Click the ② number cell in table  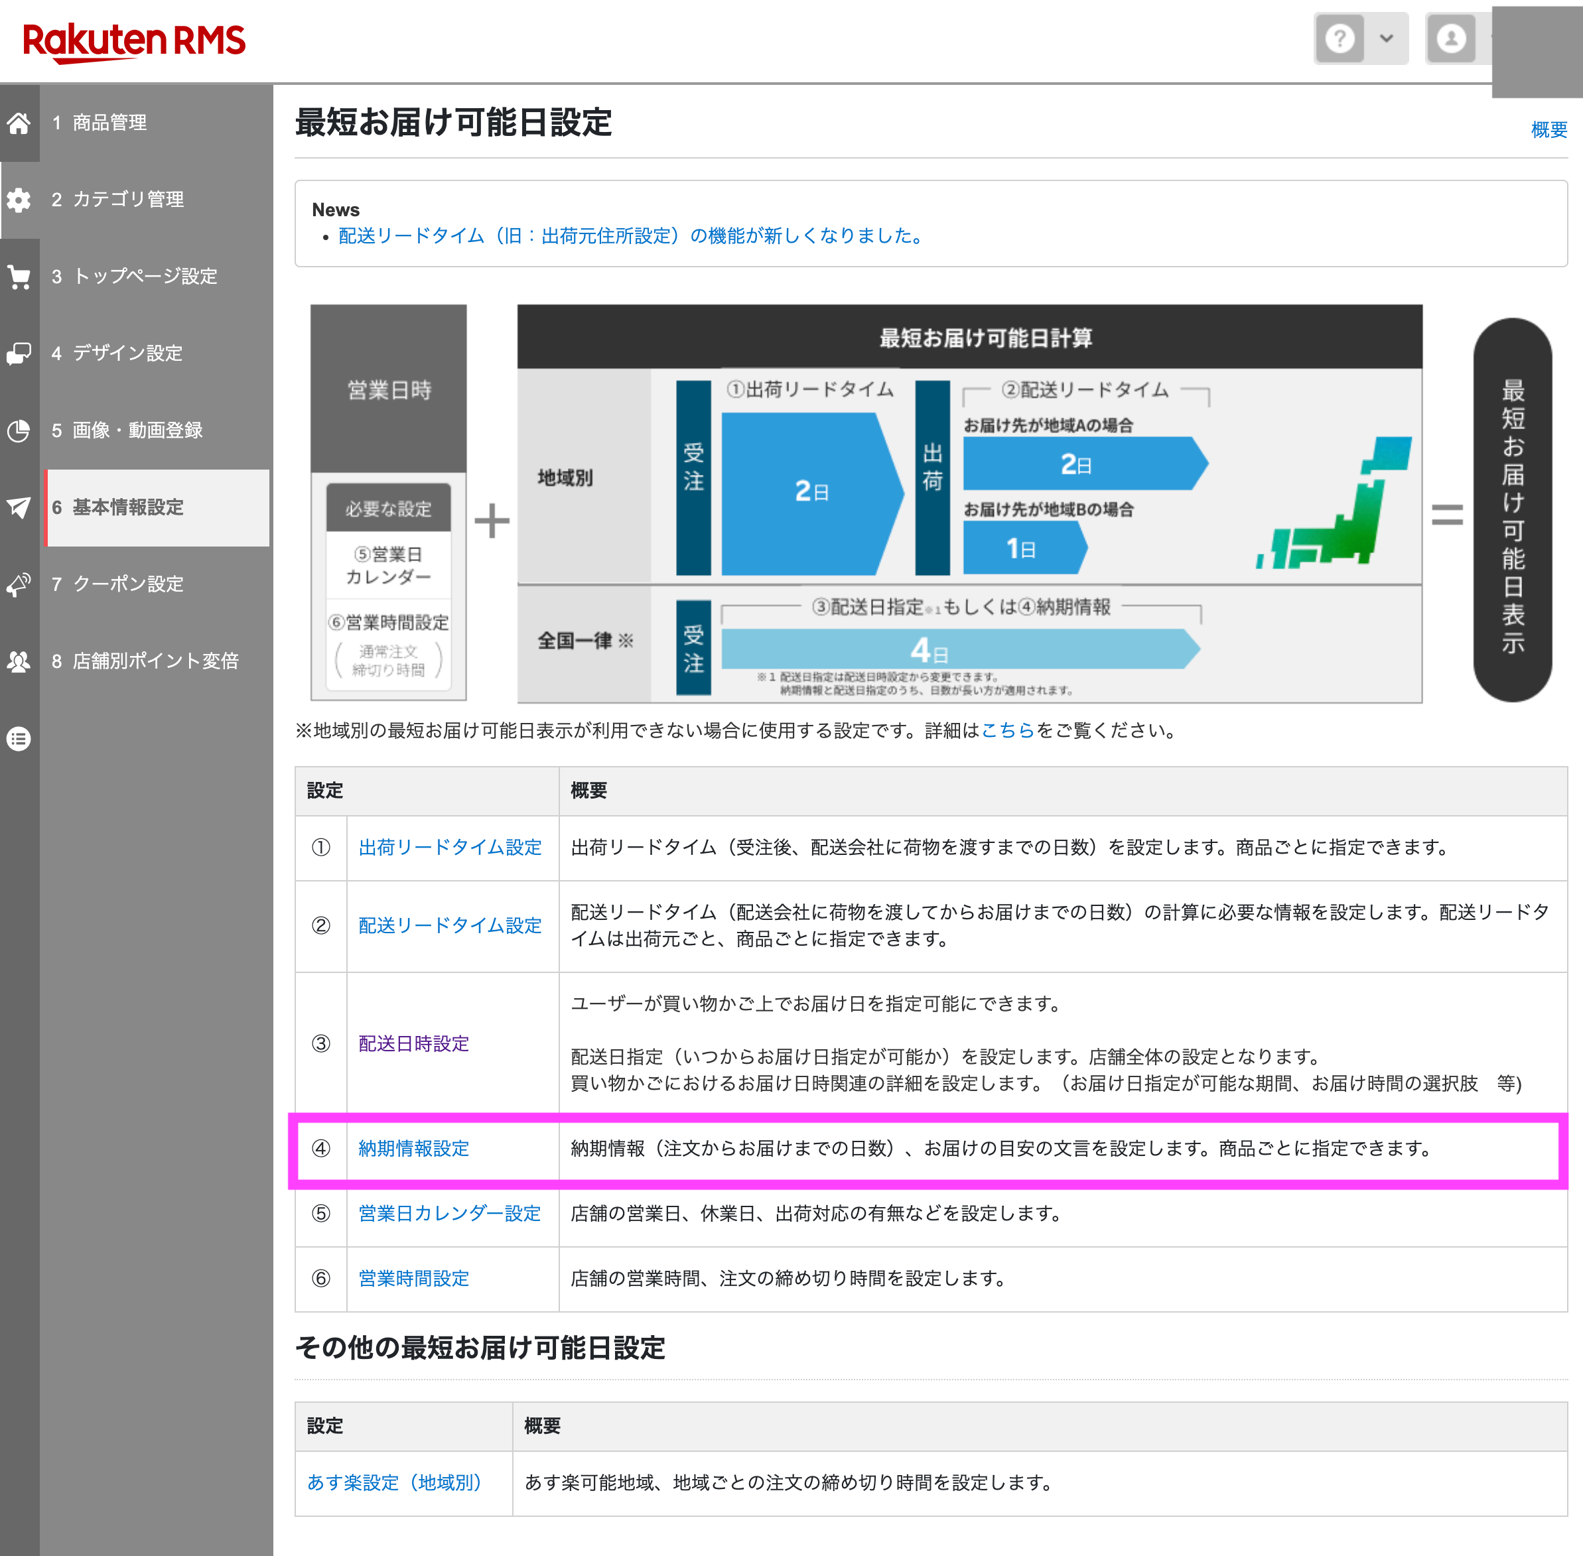(321, 926)
